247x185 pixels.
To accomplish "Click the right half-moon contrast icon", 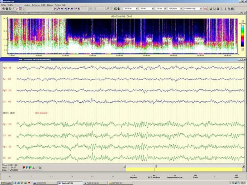I will (119, 9).
